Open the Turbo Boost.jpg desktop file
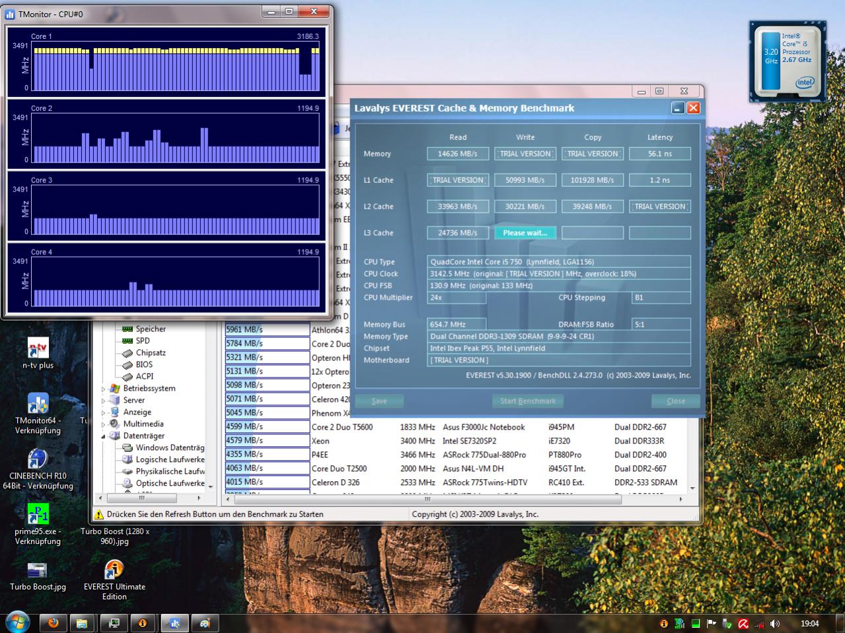This screenshot has height=633, width=845. click(38, 576)
